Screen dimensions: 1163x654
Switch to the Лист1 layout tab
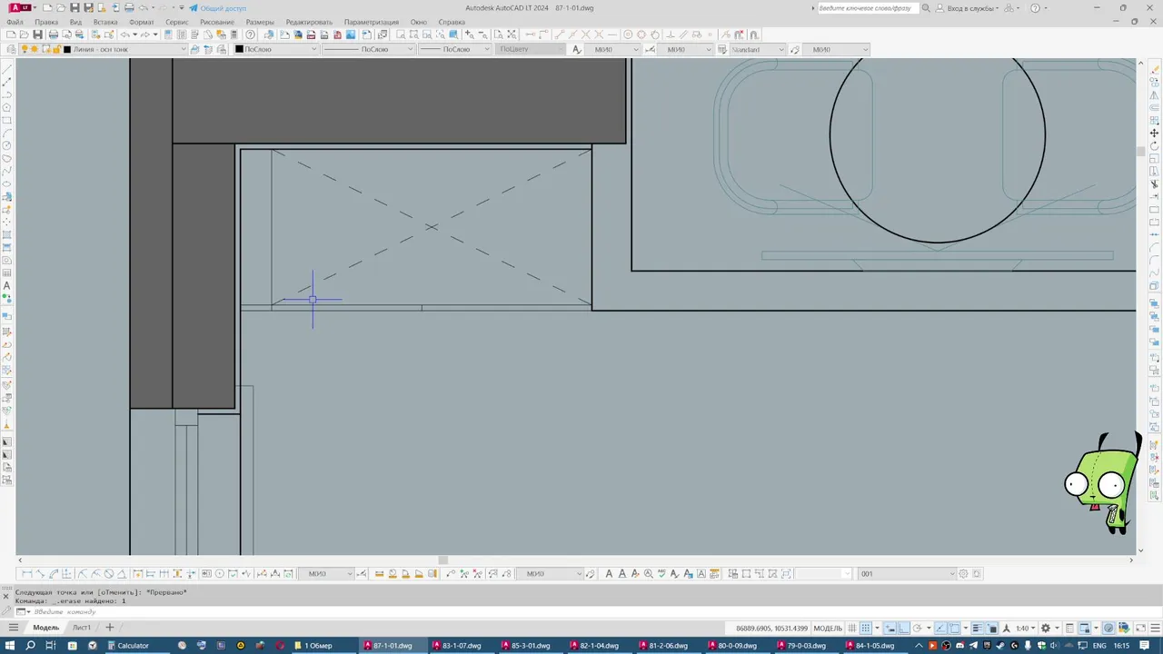tap(82, 627)
